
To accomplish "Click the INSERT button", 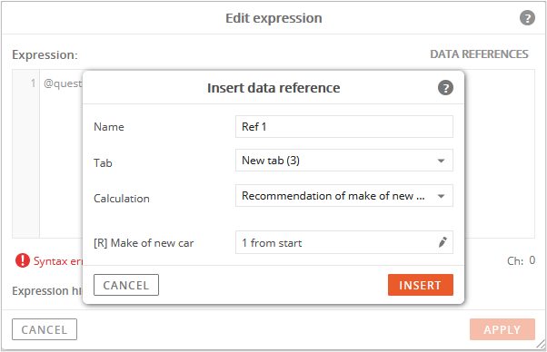I will pos(421,285).
